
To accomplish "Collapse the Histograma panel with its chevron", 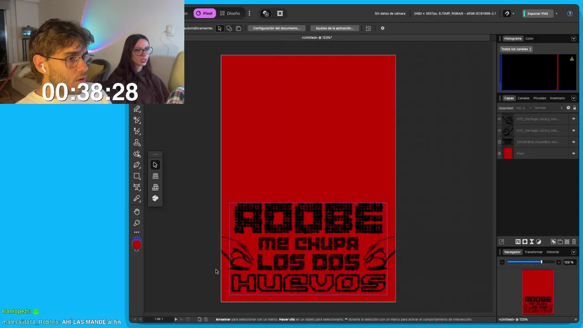I will click(x=573, y=39).
